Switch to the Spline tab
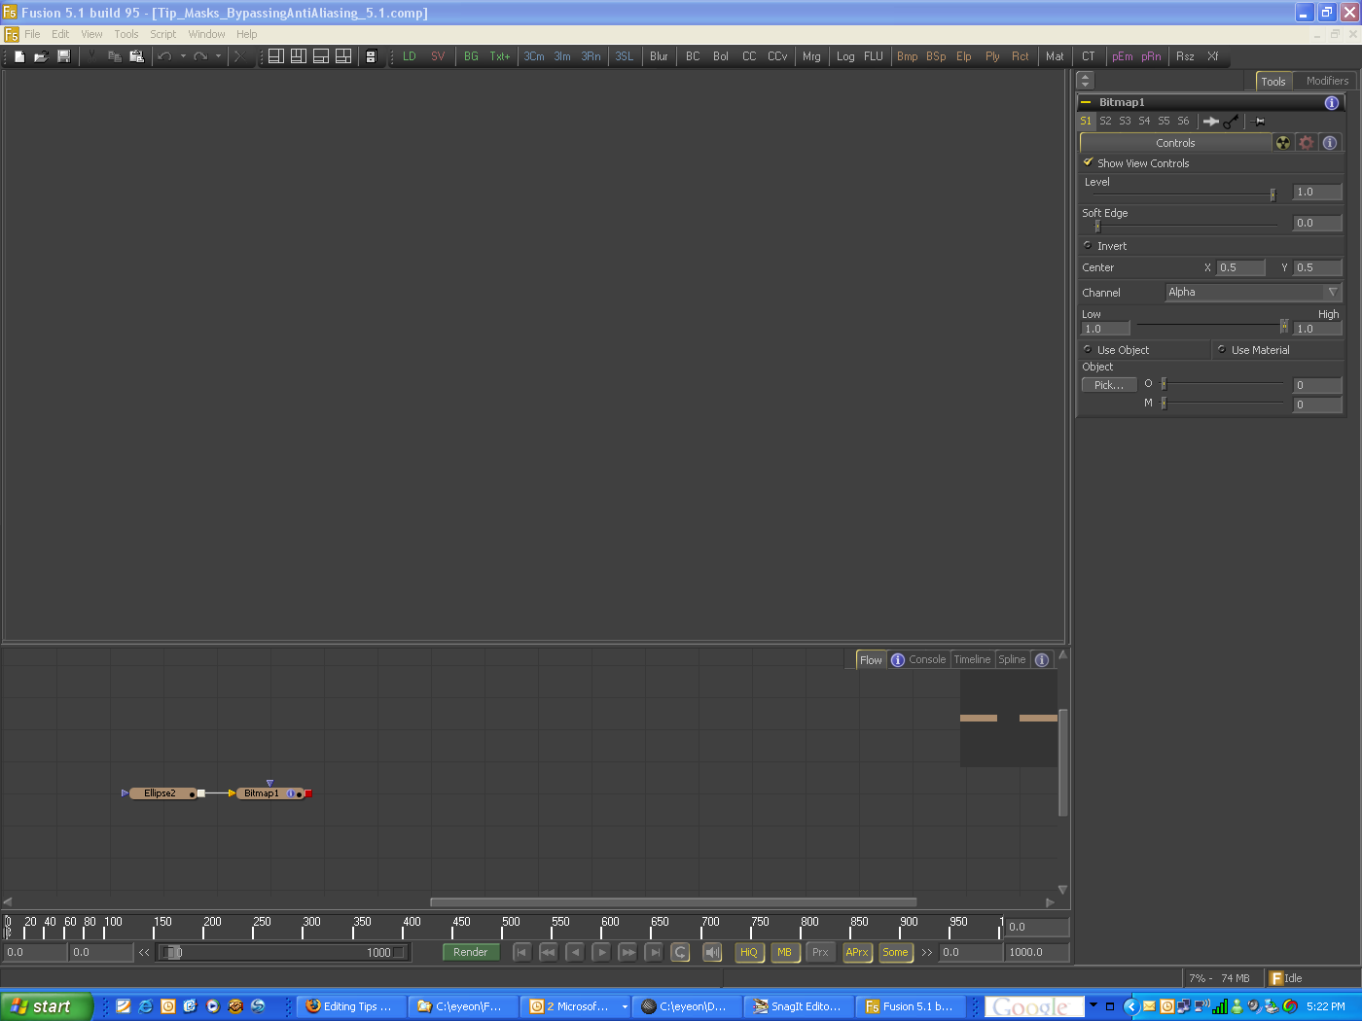Viewport: 1362px width, 1021px height. click(1012, 660)
